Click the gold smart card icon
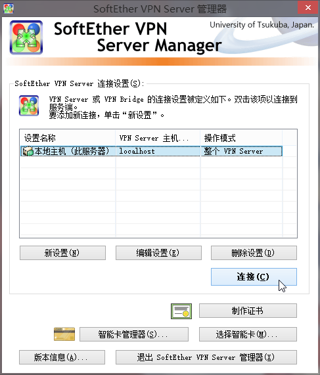The height and width of the screenshot is (375, 320). point(64,334)
